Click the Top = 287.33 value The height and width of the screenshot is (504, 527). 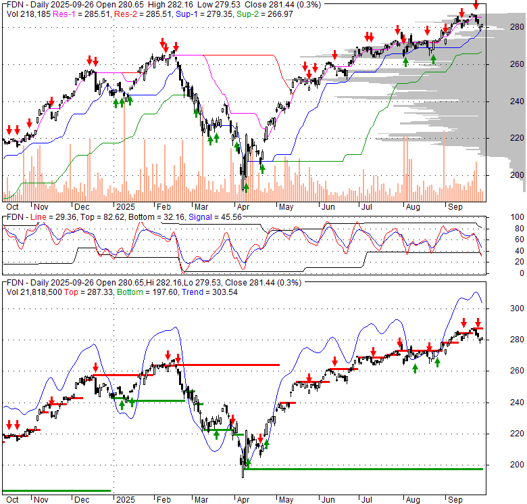coord(88,292)
